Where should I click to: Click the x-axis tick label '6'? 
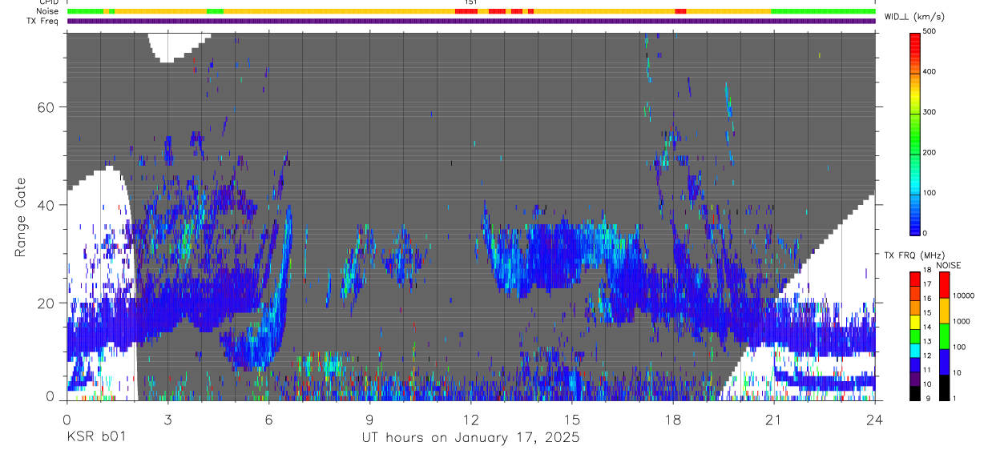point(268,420)
